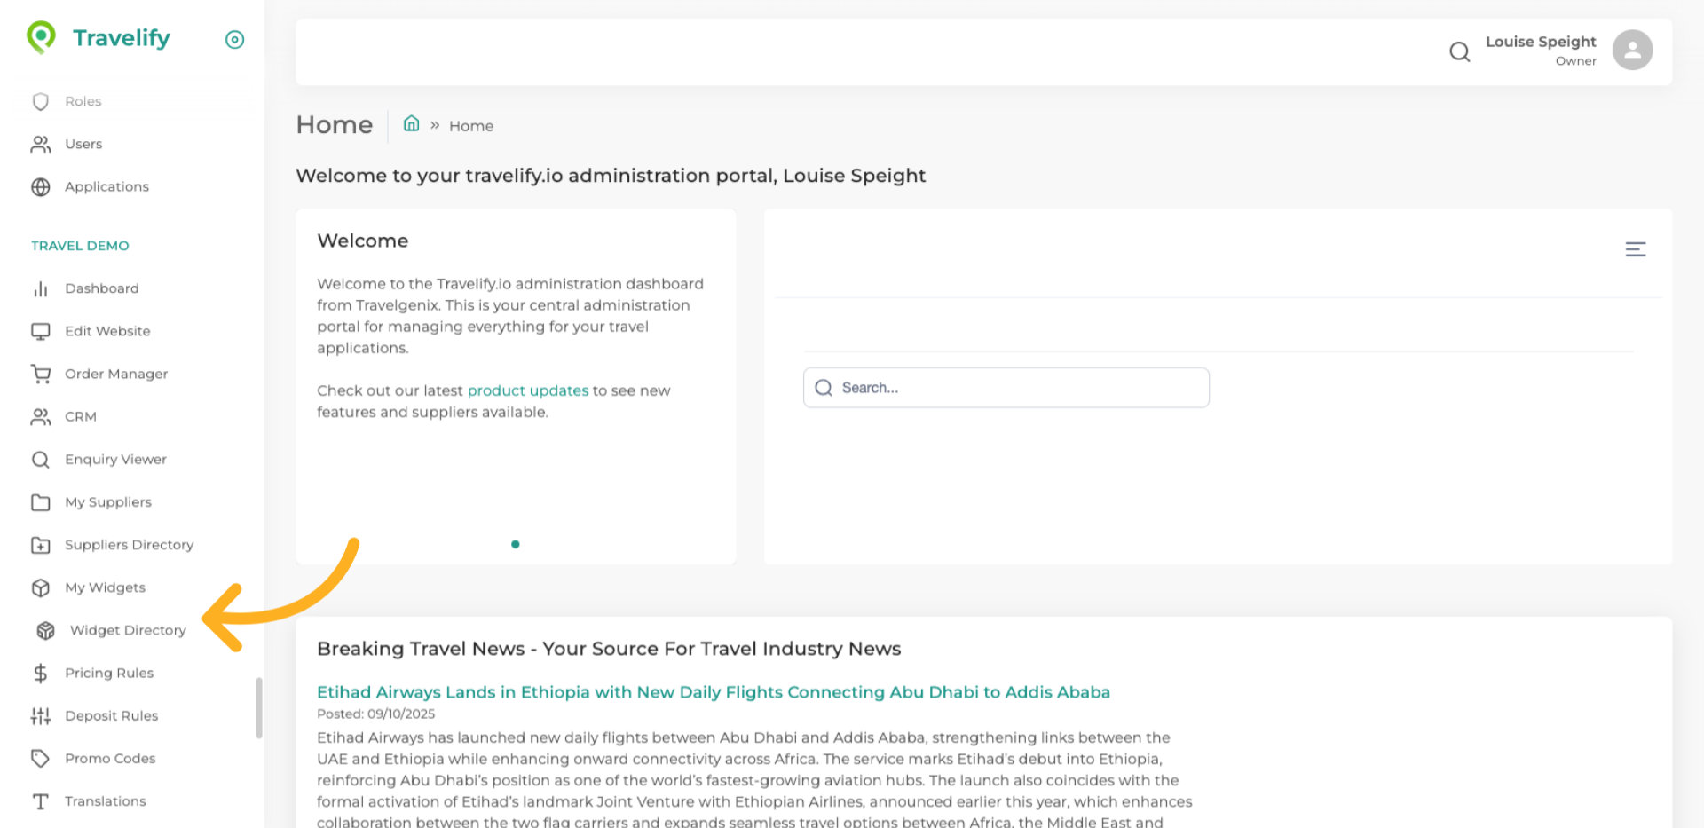The height and width of the screenshot is (828, 1704).
Task: Click the Travelify logo icon
Action: coord(41,37)
